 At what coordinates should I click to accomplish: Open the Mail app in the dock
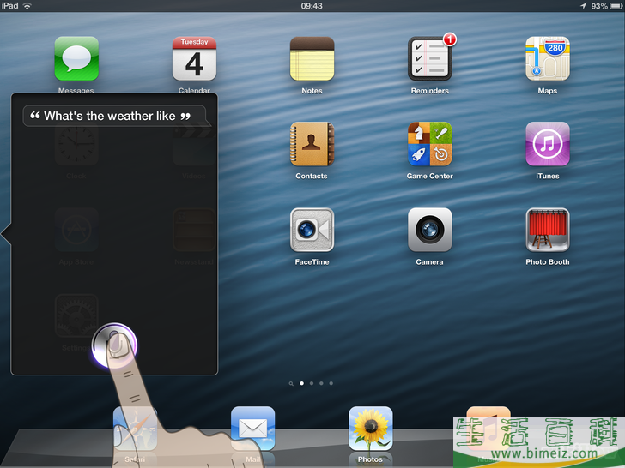click(x=252, y=429)
